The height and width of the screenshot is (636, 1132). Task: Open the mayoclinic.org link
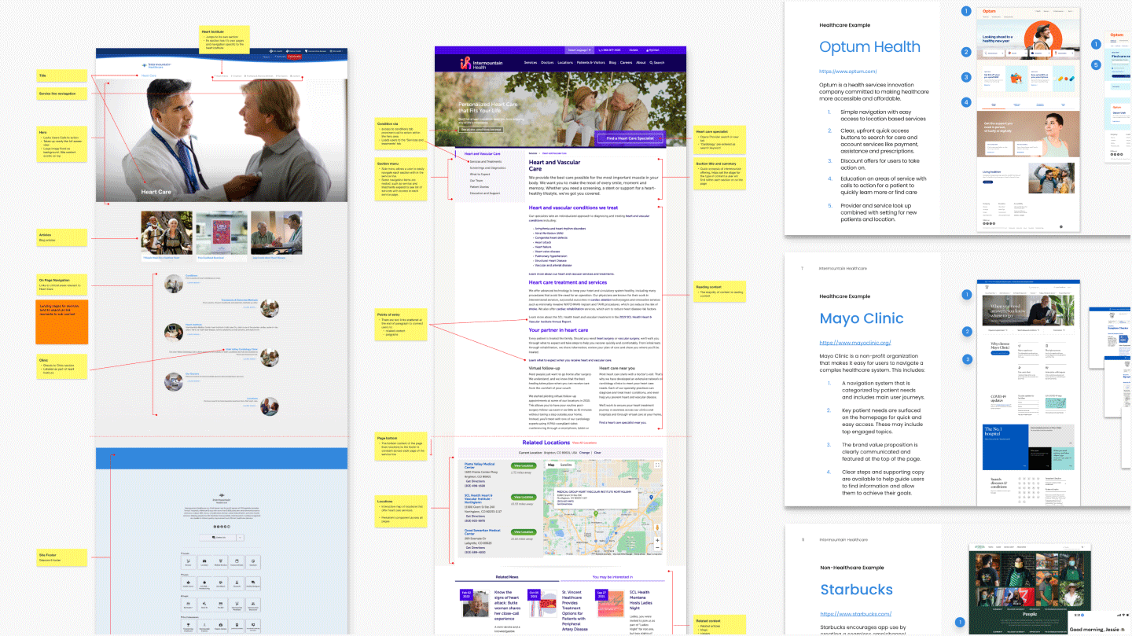coord(855,343)
